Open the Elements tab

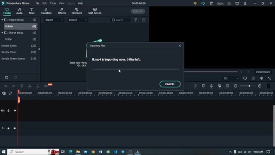coord(76,11)
